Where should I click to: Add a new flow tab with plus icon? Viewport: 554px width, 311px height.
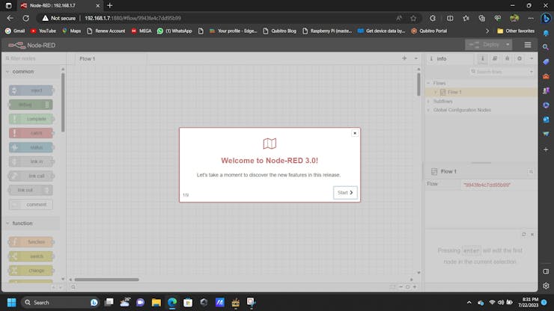(x=404, y=58)
